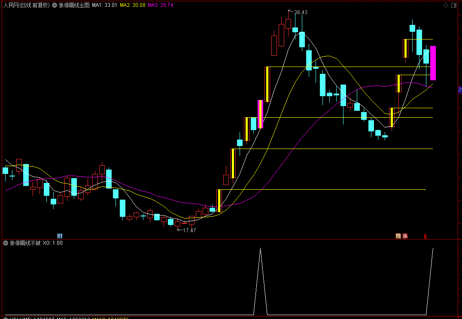Click the yellow MA2: 30.08 value
462x319 pixels.
point(133,5)
